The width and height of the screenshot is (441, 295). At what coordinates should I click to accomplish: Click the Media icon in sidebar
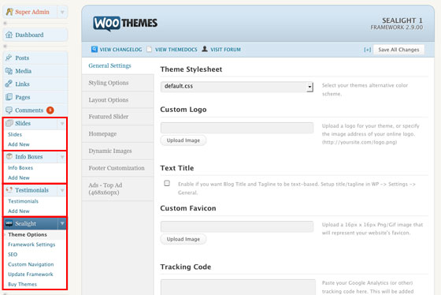click(x=9, y=71)
